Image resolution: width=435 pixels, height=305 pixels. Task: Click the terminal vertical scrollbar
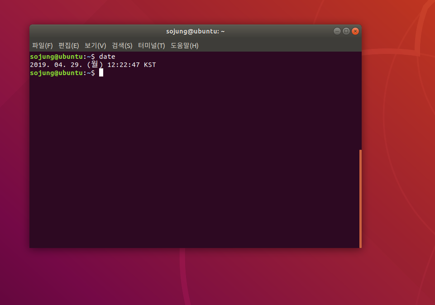pyautogui.click(x=360, y=199)
